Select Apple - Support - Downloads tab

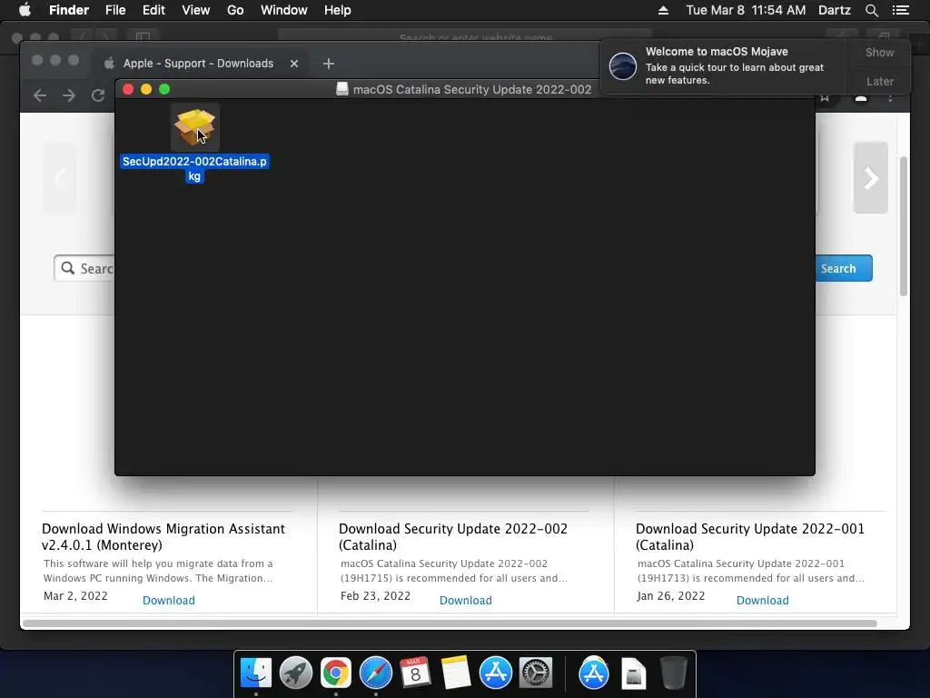(x=198, y=64)
